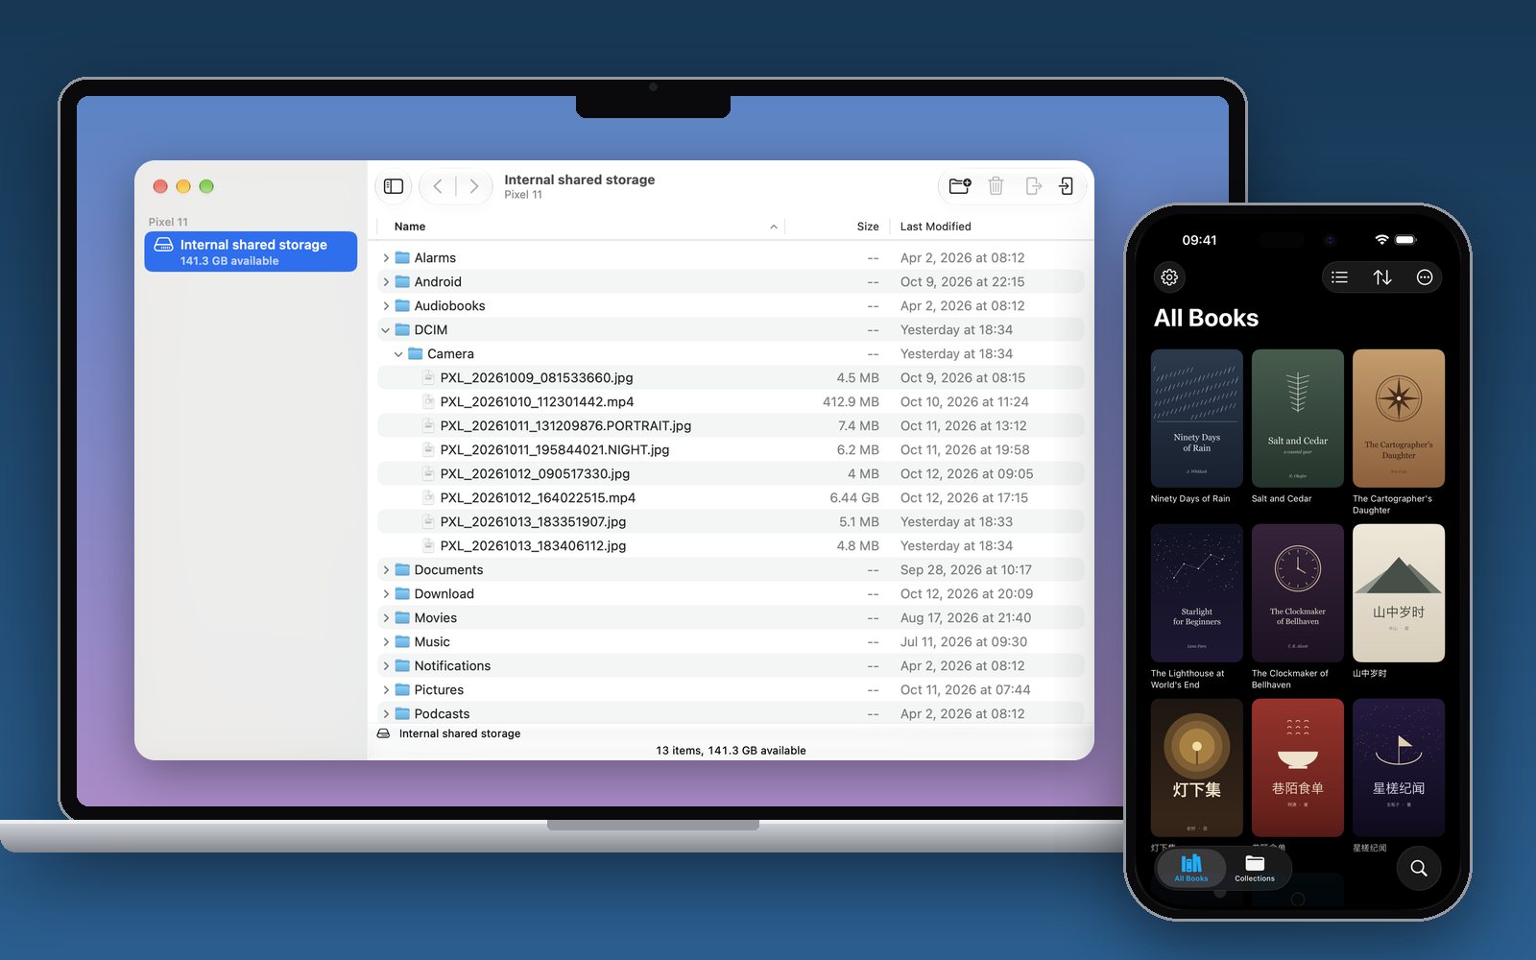
Task: Expand the Audiobooks folder
Action: pos(386,306)
